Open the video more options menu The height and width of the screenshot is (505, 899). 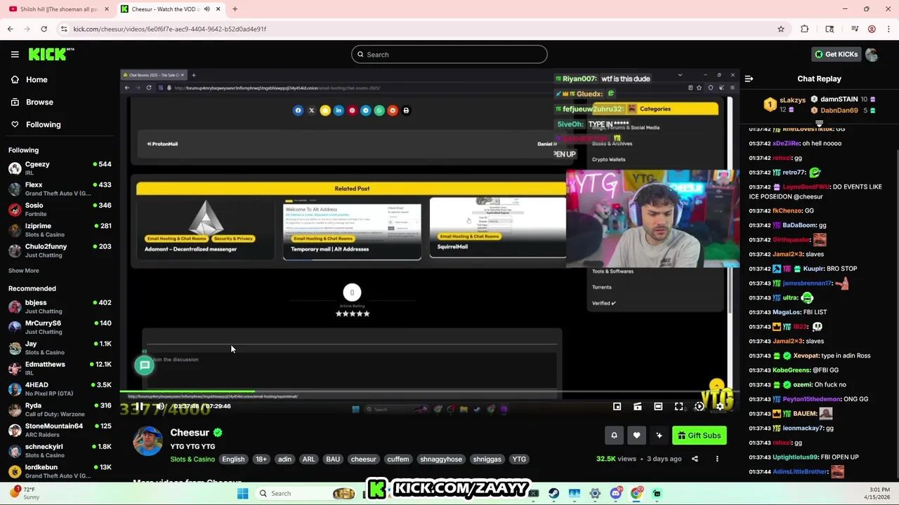(x=717, y=459)
